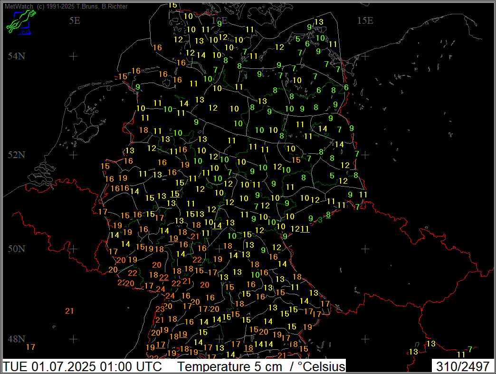Click the dark green 3 station value

pos(320,220)
